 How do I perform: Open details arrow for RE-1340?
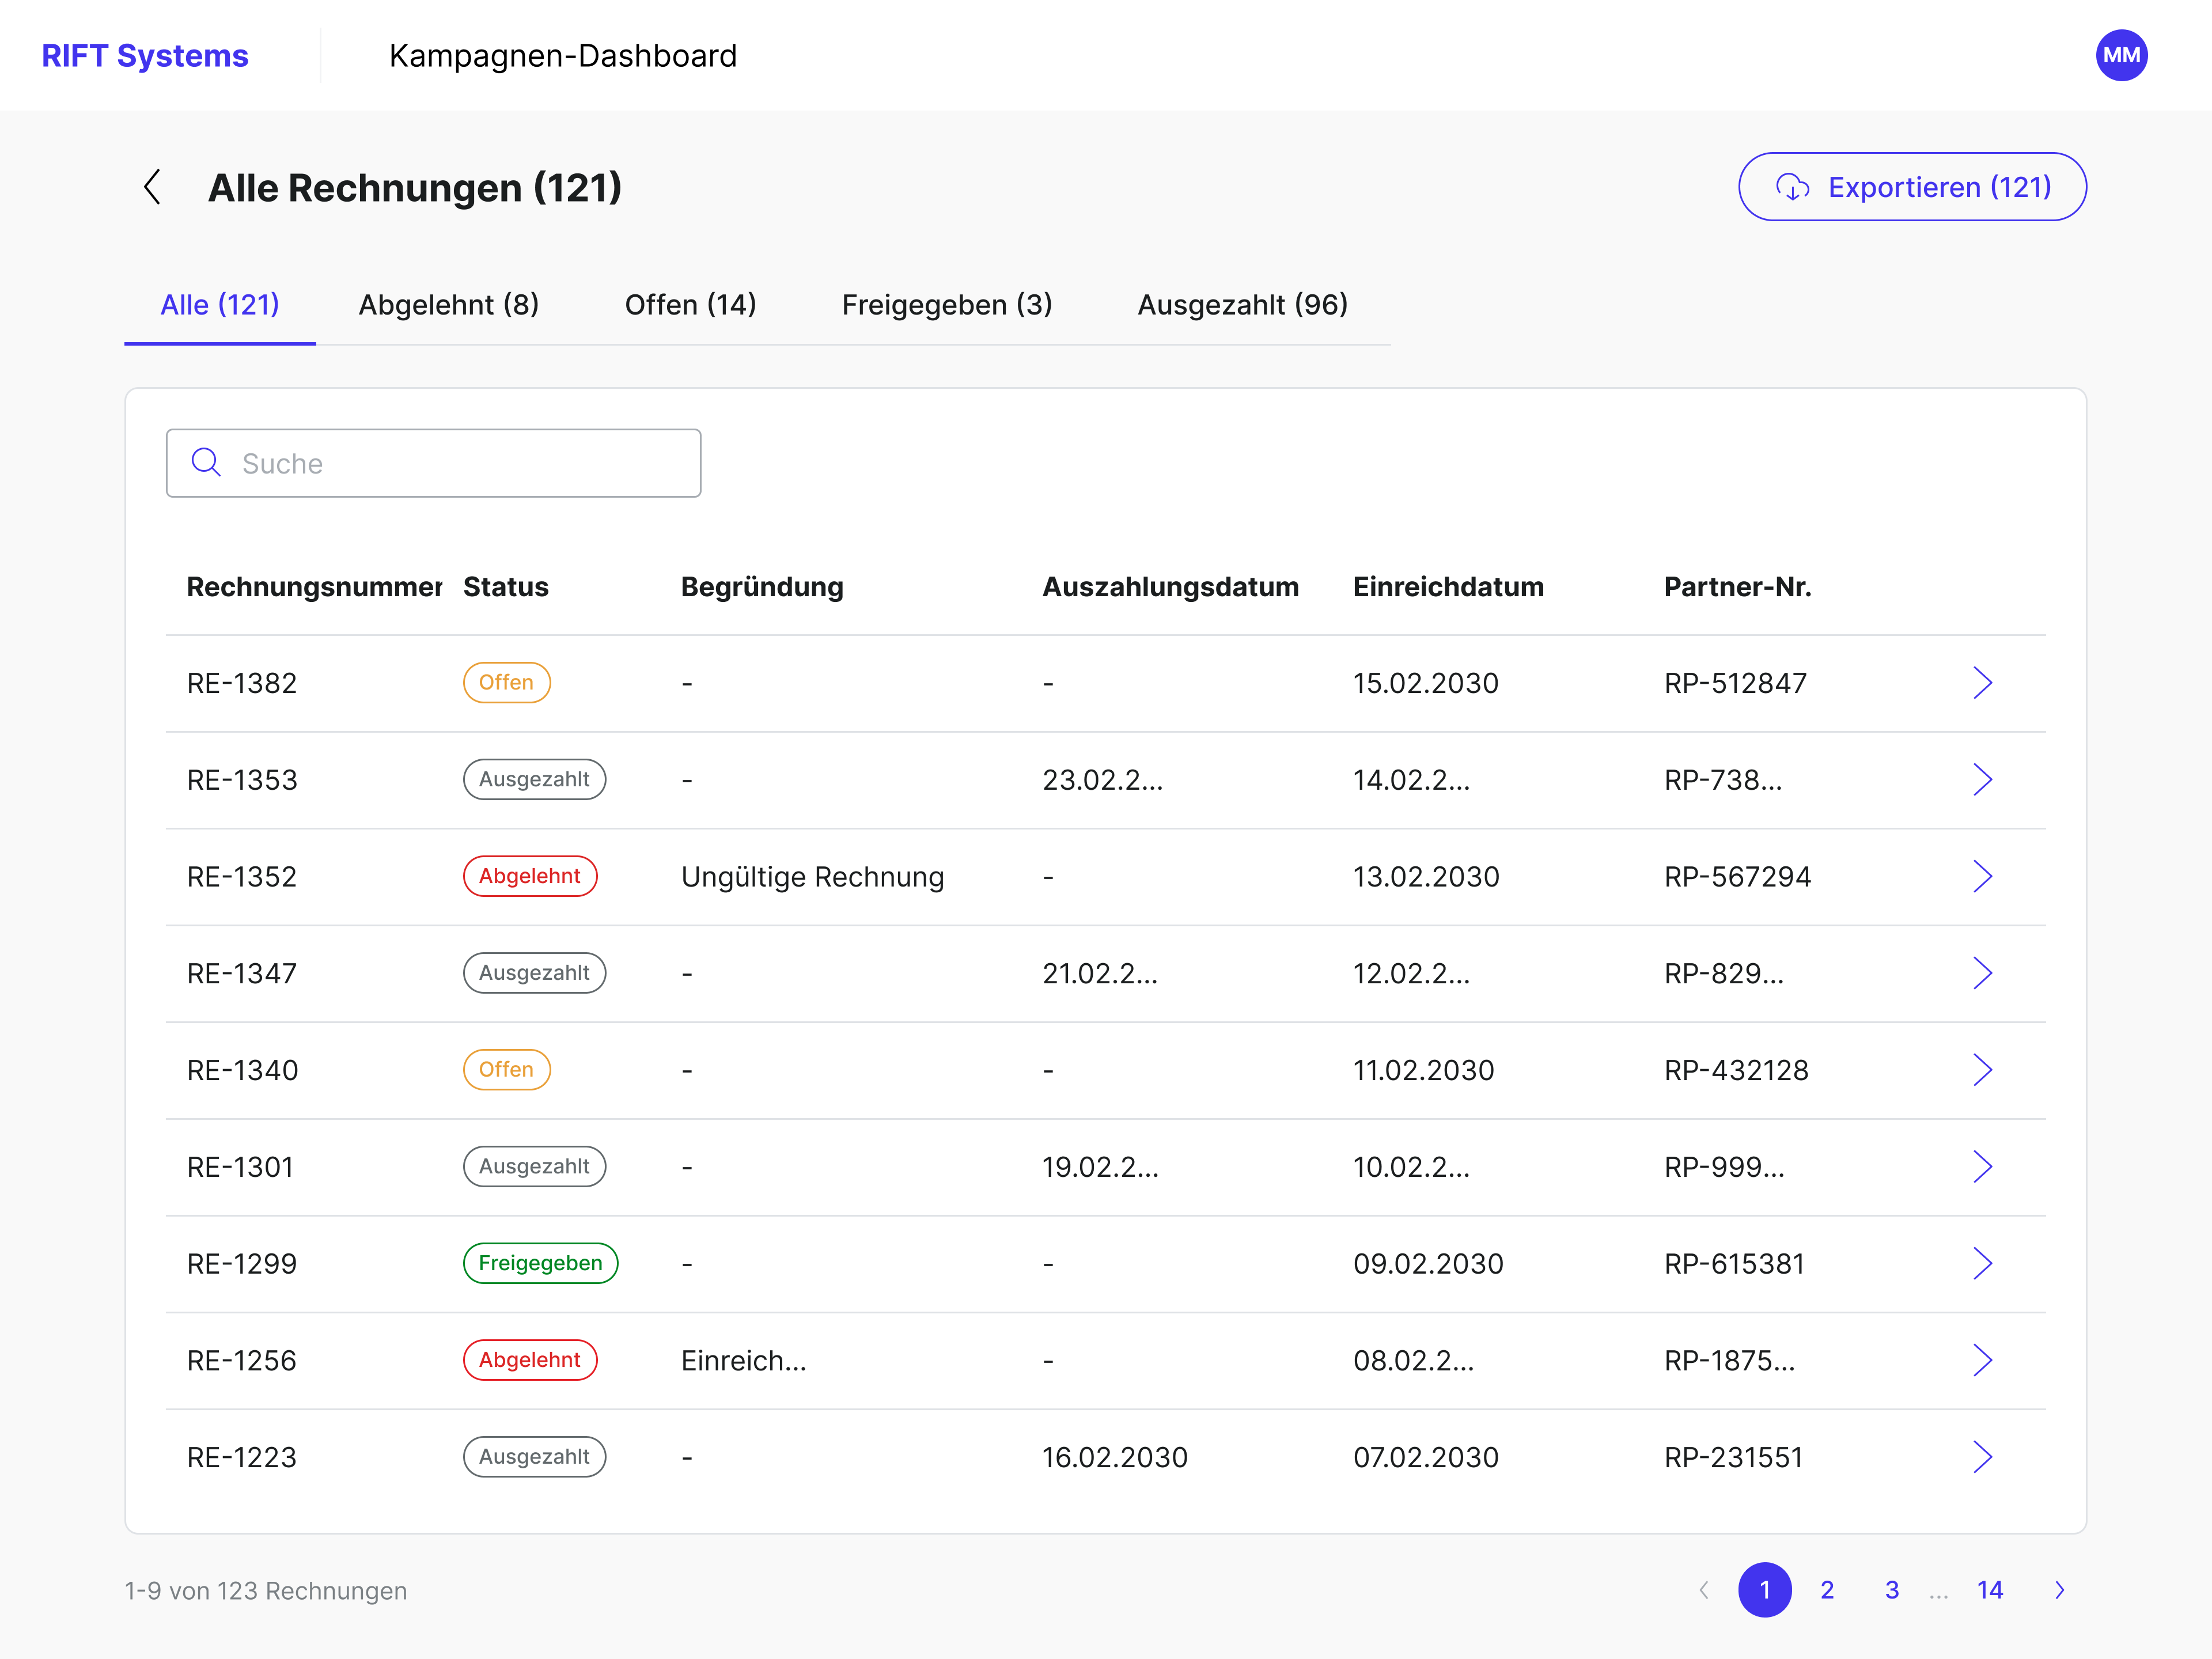pos(1982,1070)
